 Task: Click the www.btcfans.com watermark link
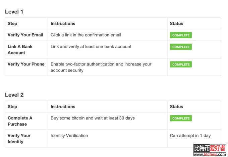point(210,154)
